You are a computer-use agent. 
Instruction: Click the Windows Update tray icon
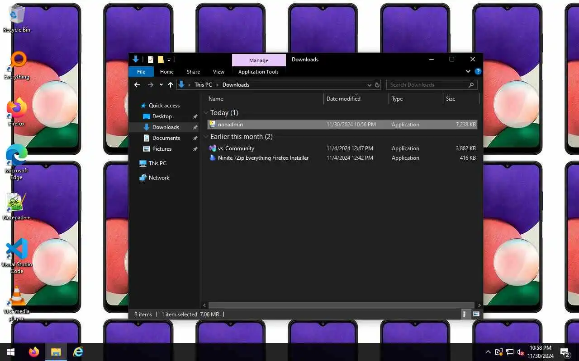(499, 352)
